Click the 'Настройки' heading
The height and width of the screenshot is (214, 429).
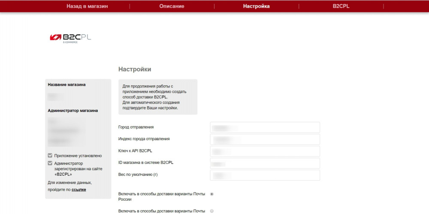(x=135, y=69)
